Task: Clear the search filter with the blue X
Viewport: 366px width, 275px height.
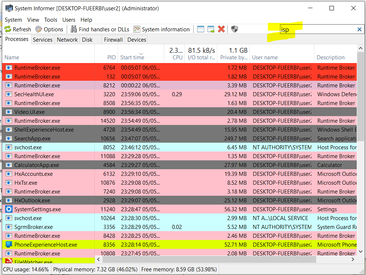Action: (x=360, y=29)
